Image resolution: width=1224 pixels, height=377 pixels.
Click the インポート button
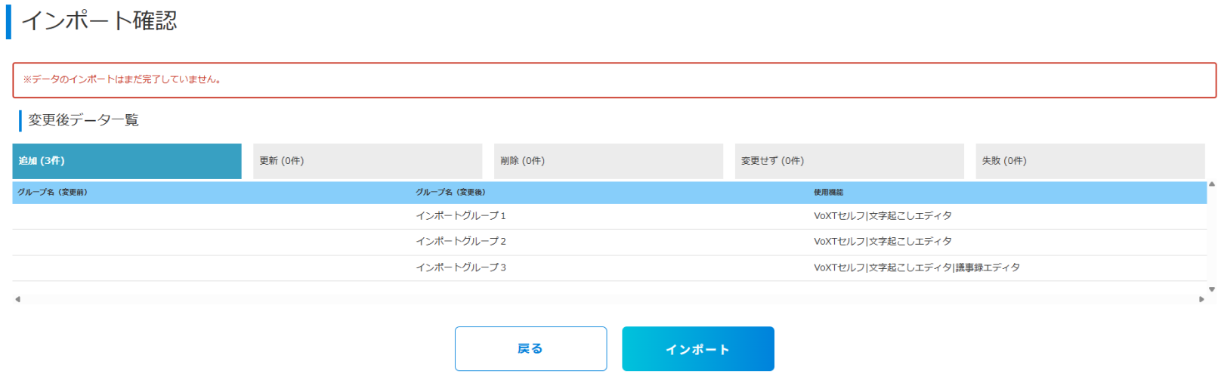tap(697, 349)
